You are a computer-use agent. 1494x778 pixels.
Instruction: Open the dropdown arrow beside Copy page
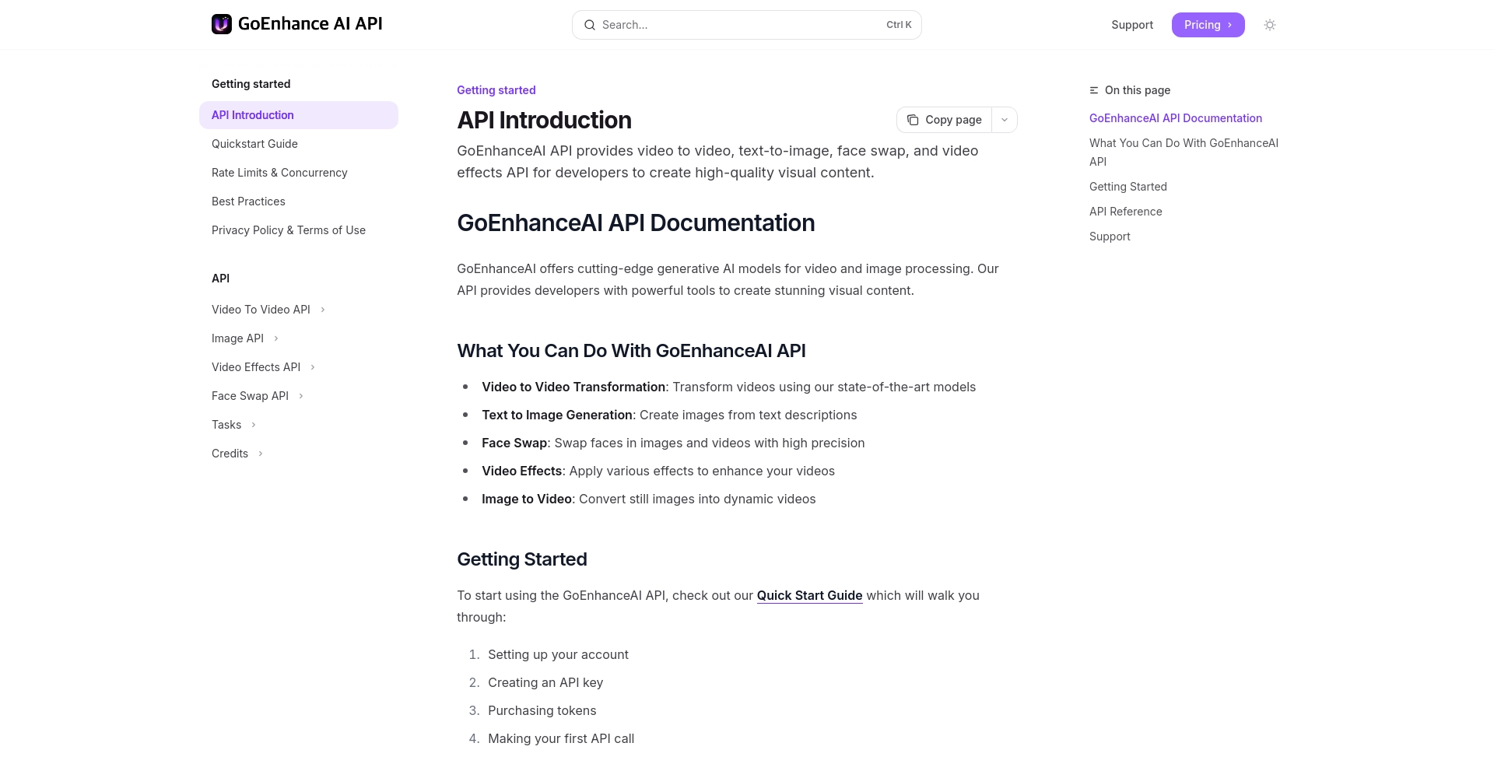click(1005, 120)
